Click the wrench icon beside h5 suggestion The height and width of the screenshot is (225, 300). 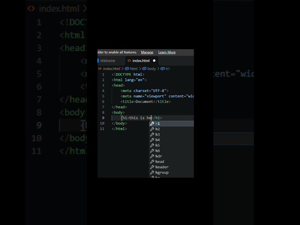click(152, 145)
